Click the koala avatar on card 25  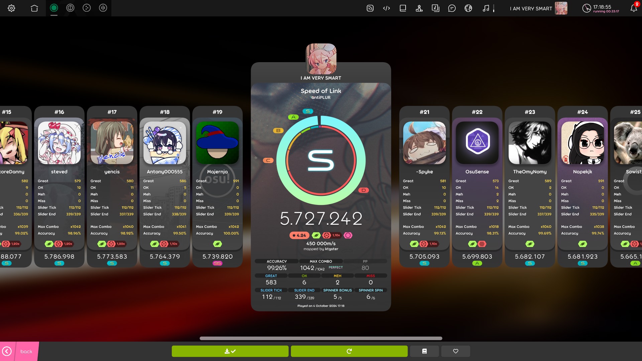tap(628, 143)
